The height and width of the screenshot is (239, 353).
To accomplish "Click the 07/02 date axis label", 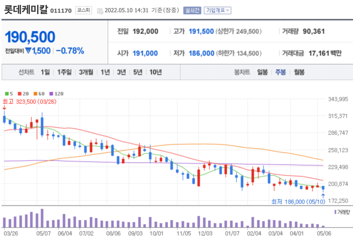I will point(86,233).
